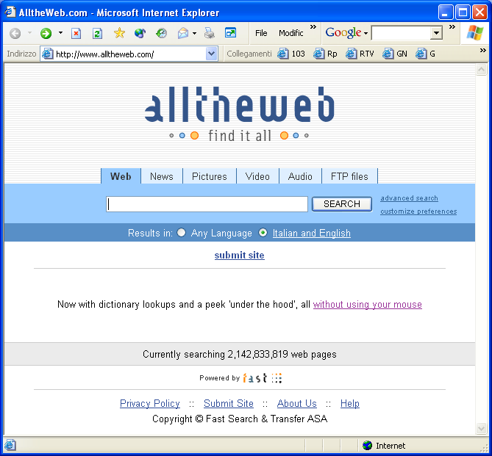
Task: Click the 'Currently searching 2,142,833,819 web pages' text
Action: pyautogui.click(x=240, y=354)
